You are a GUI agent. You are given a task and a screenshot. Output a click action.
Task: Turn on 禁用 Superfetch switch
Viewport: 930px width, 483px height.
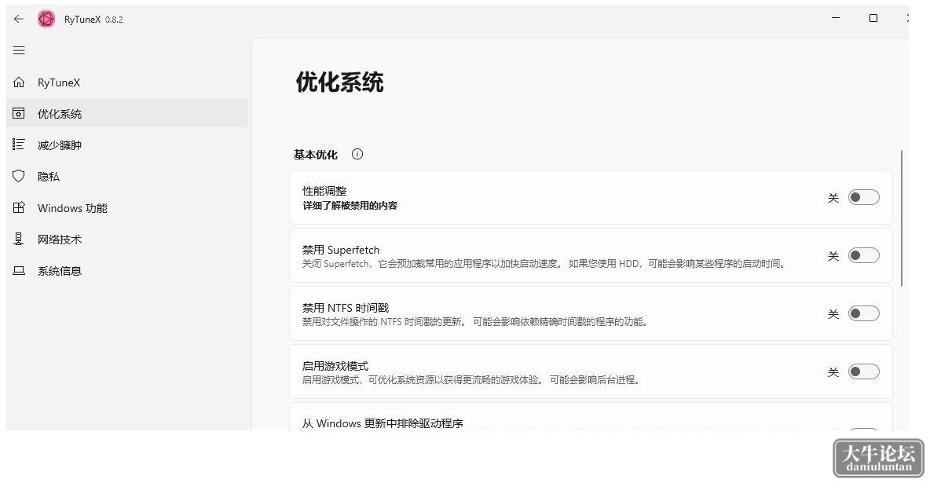point(863,256)
